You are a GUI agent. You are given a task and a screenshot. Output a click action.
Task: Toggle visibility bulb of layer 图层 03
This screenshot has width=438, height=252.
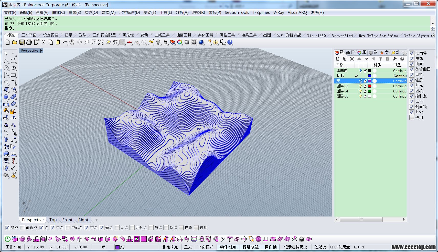[x=361, y=86]
